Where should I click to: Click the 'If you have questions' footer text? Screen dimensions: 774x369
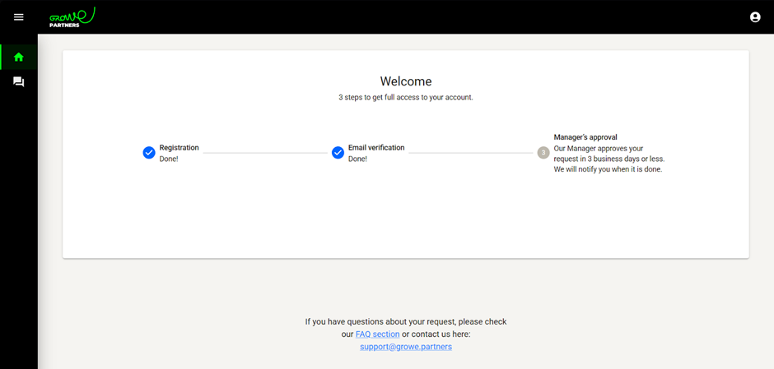click(406, 322)
